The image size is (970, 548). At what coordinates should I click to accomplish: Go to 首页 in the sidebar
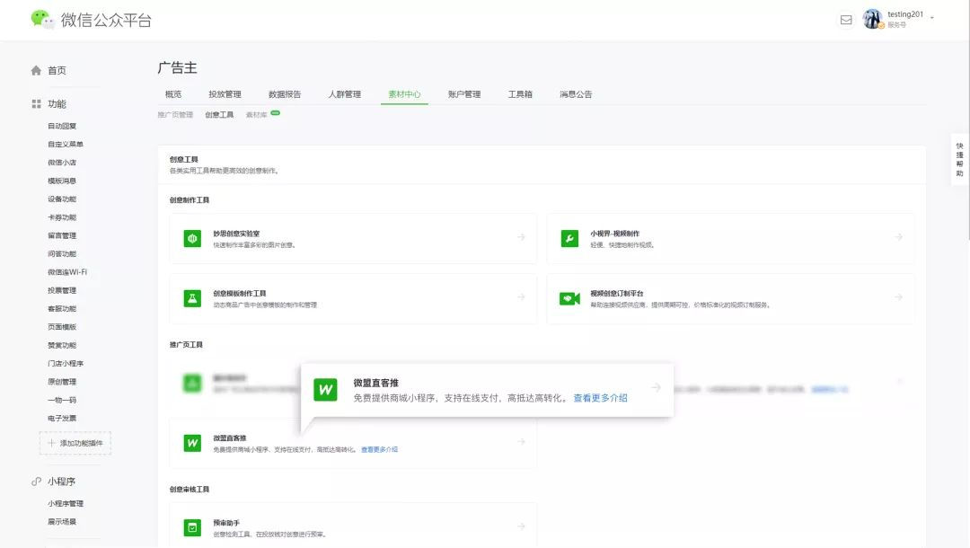point(57,70)
